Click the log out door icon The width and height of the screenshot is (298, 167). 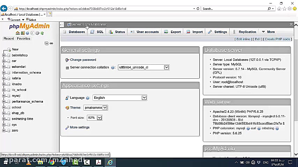(x=23, y=33)
